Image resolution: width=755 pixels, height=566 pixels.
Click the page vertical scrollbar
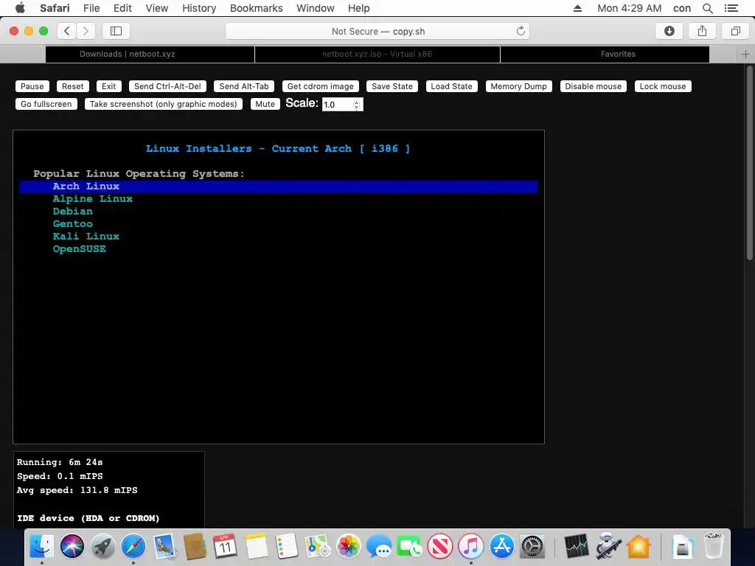pos(750,164)
